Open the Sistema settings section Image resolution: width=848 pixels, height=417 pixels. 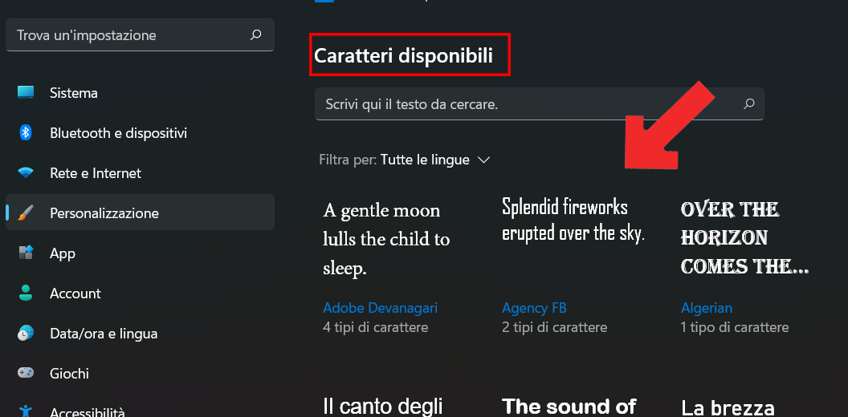(x=140, y=92)
